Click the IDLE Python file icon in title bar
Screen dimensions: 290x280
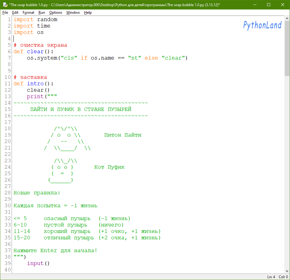coord(5,5)
